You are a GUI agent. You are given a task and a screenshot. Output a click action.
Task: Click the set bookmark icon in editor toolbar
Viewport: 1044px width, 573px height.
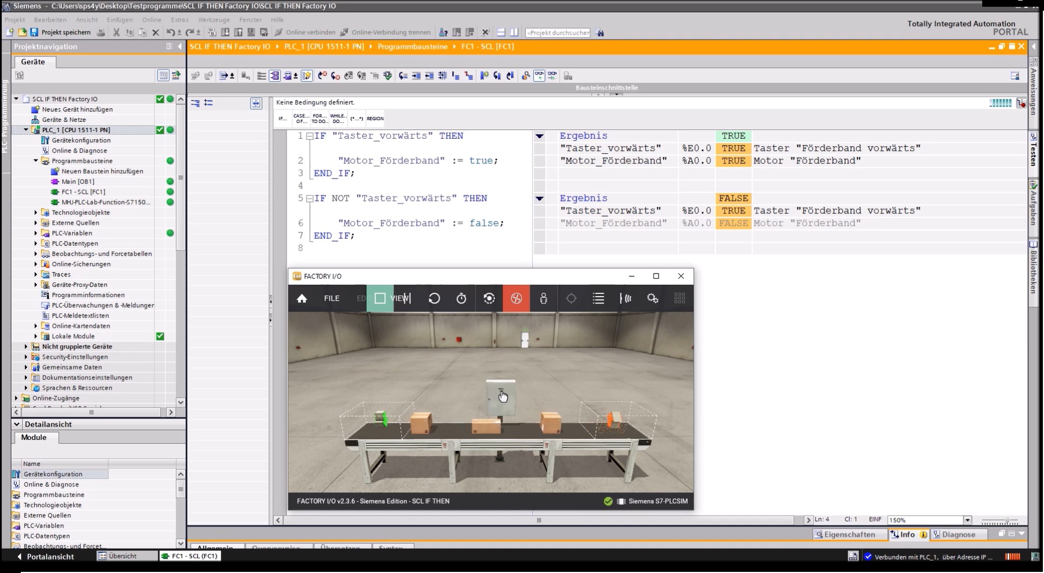[484, 75]
